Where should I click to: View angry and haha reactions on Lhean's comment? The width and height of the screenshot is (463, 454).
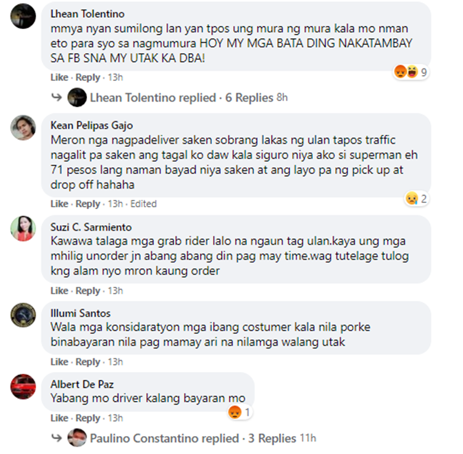(411, 72)
